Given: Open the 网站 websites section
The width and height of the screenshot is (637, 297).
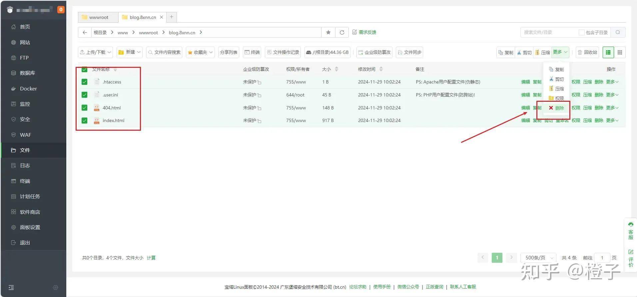Looking at the screenshot, I should click(x=25, y=42).
